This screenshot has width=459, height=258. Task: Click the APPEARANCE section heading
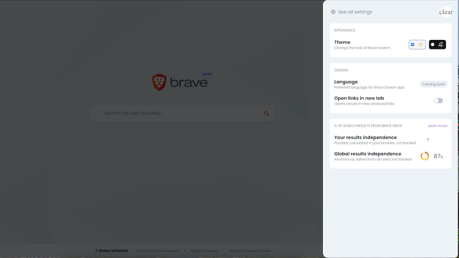tap(345, 30)
